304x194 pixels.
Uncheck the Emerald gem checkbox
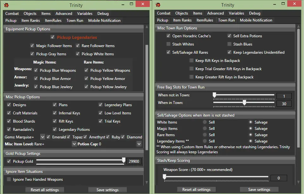click(48, 137)
